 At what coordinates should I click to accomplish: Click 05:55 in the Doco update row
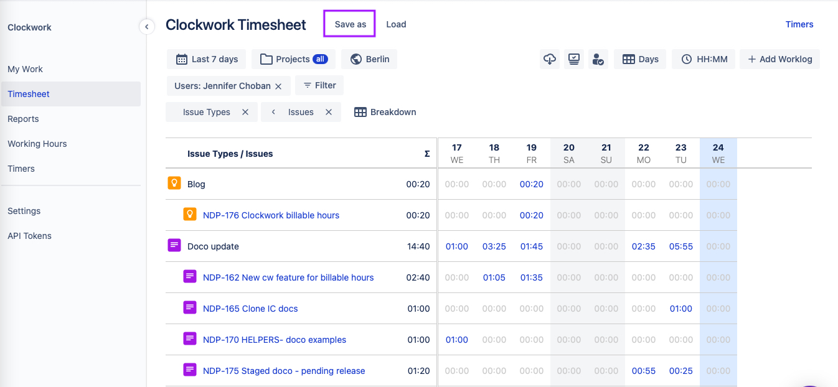(x=681, y=246)
